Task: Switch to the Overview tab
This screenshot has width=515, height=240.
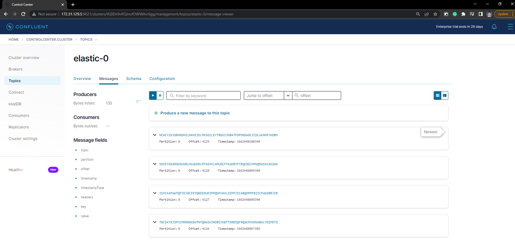Action: click(x=82, y=79)
